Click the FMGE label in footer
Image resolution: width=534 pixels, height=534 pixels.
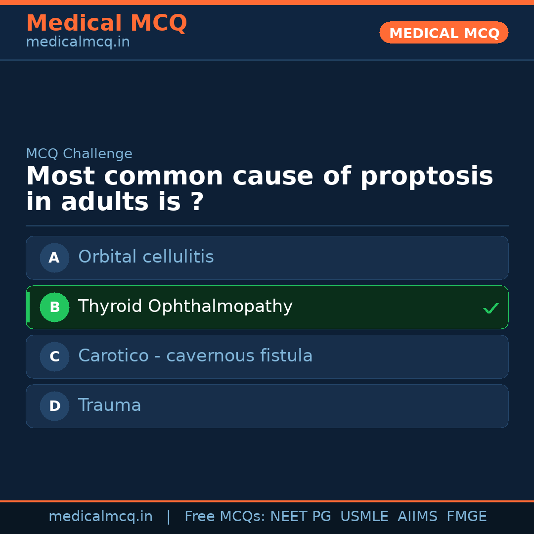[x=467, y=517]
